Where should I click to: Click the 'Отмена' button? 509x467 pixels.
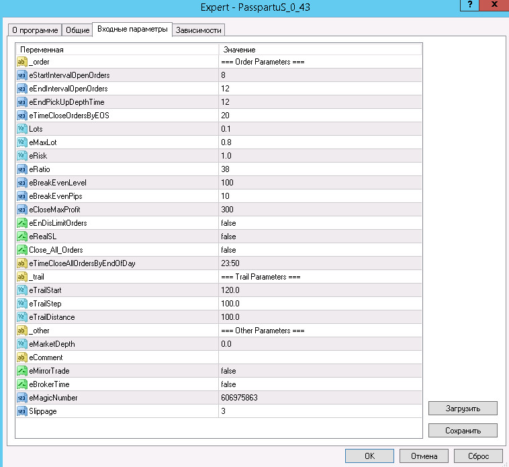coord(424,456)
